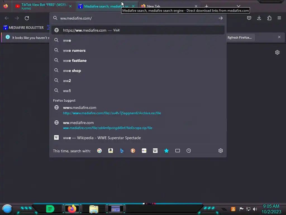Expand the list all tabs chevron
286x215 pixels.
(239, 6)
